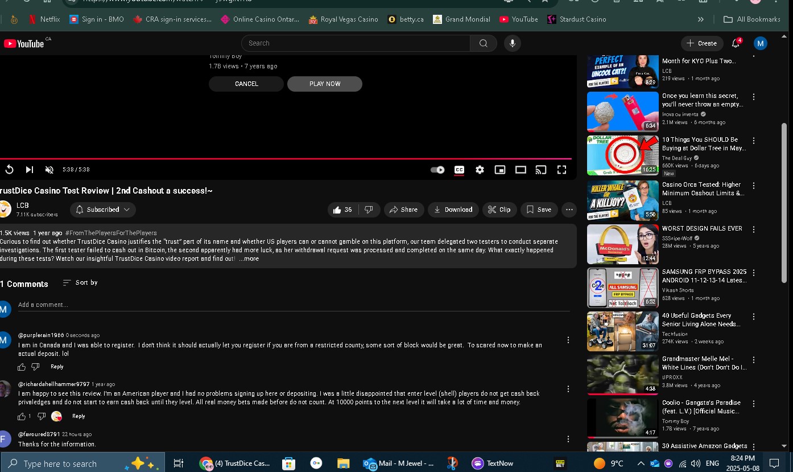
Task: Open TextNow from taskbar
Action: tap(493, 463)
